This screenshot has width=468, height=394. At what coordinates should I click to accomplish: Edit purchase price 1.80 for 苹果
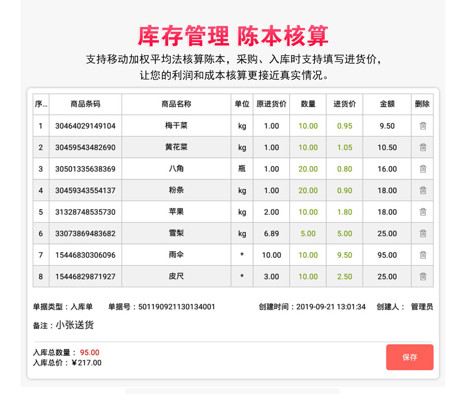[x=344, y=212]
